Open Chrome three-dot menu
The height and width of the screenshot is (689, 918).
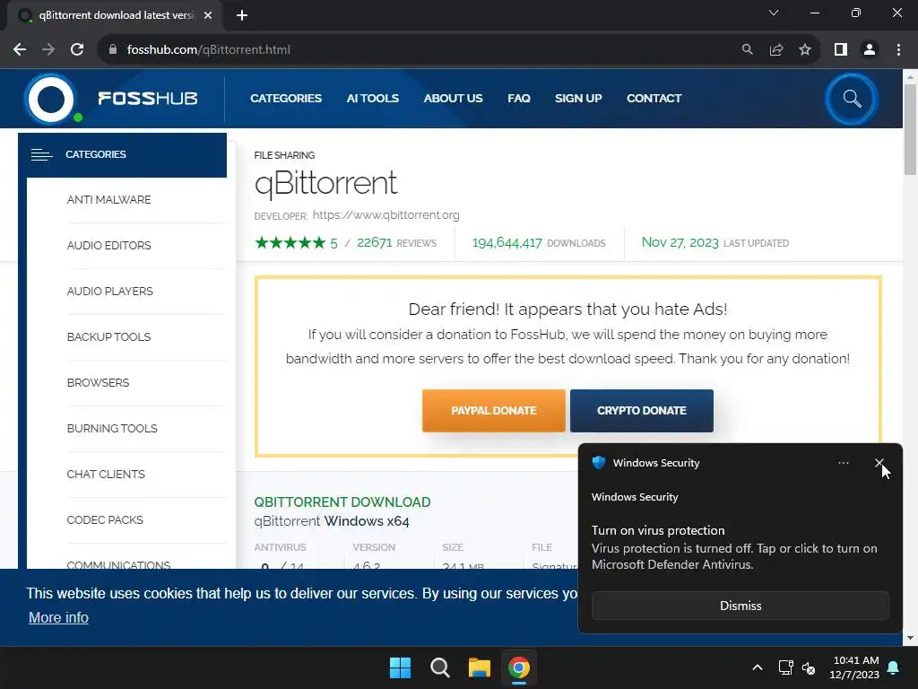coord(898,50)
